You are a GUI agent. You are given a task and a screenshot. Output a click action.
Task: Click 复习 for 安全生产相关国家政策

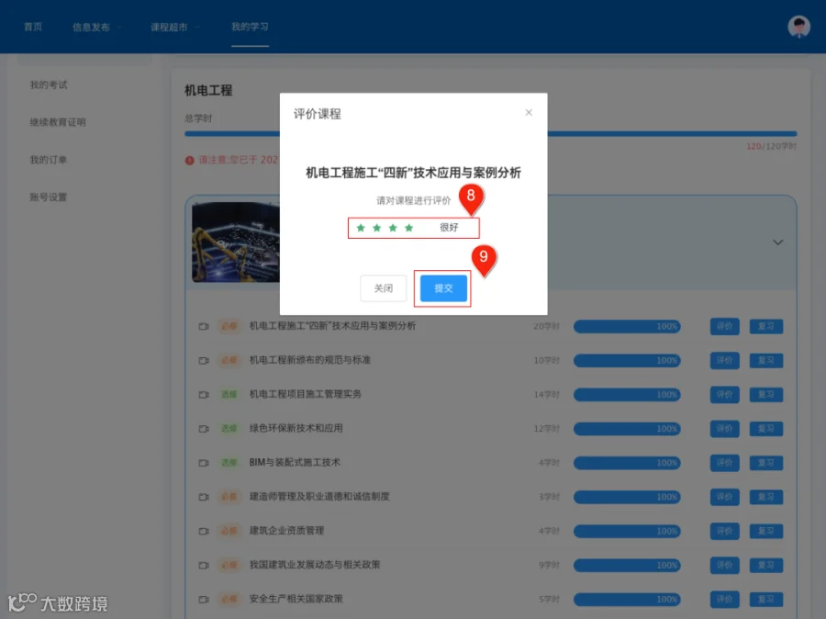pyautogui.click(x=766, y=599)
